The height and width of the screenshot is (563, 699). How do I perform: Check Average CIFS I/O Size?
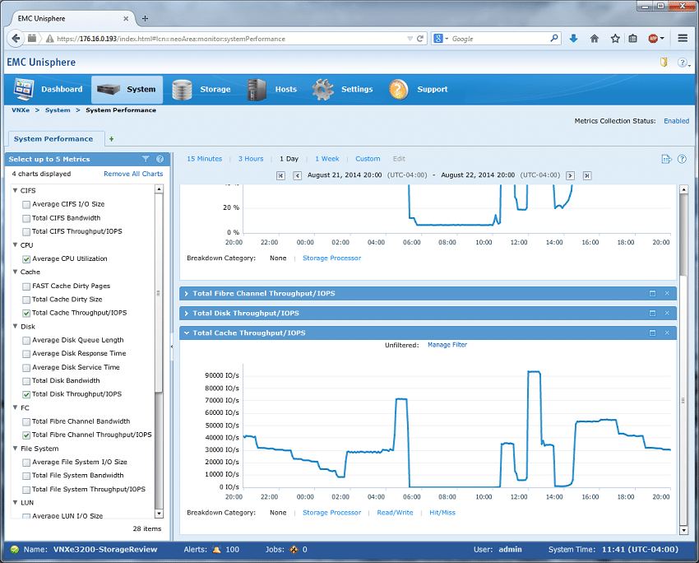[26, 205]
